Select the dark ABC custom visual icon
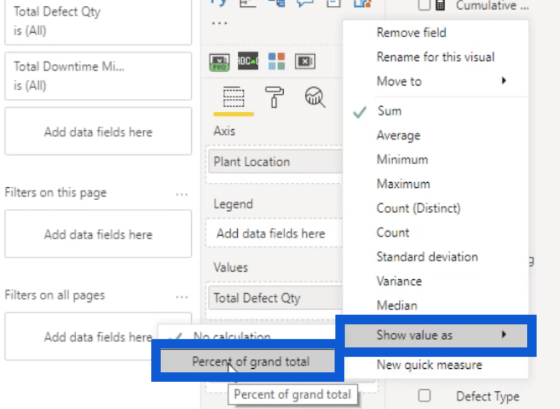 coord(248,61)
